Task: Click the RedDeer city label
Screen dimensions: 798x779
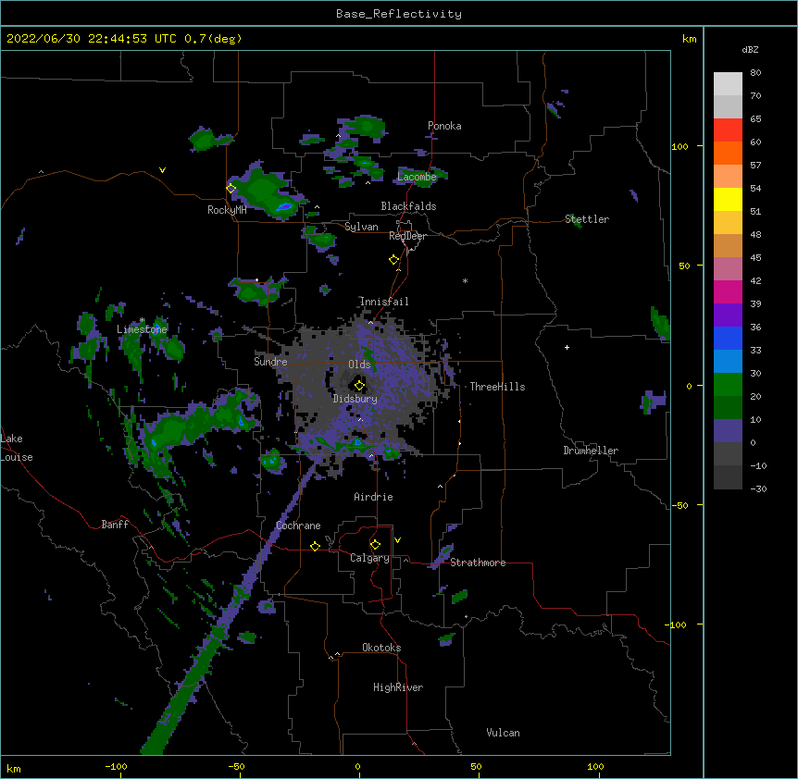Action: point(407,236)
